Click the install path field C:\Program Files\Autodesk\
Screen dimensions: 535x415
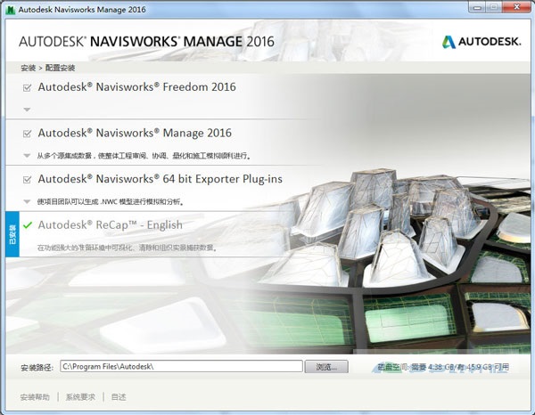tap(181, 366)
